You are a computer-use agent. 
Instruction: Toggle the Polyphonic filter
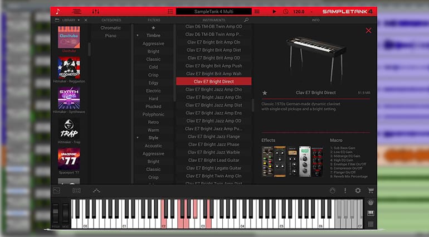153,114
